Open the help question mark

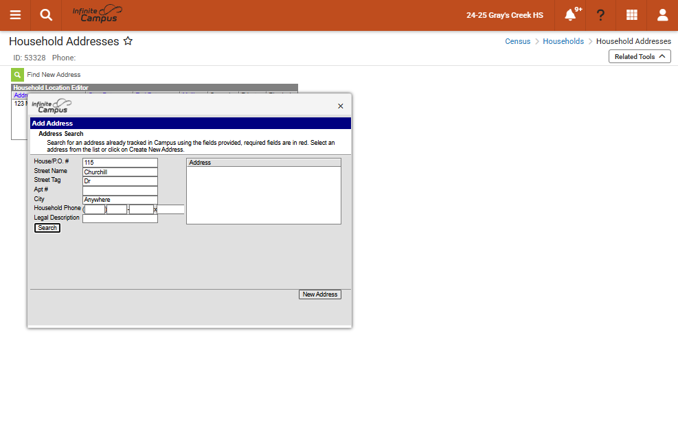click(600, 15)
